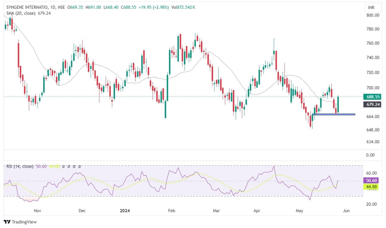Click the L668.40 low value readout
Image resolution: width=386 pixels, height=228 pixels.
tap(111, 7)
